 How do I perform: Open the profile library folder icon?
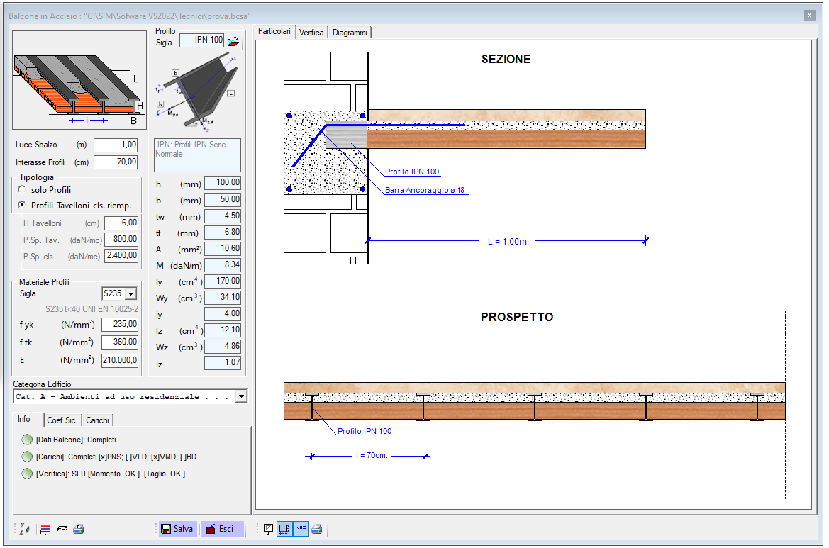[x=233, y=40]
